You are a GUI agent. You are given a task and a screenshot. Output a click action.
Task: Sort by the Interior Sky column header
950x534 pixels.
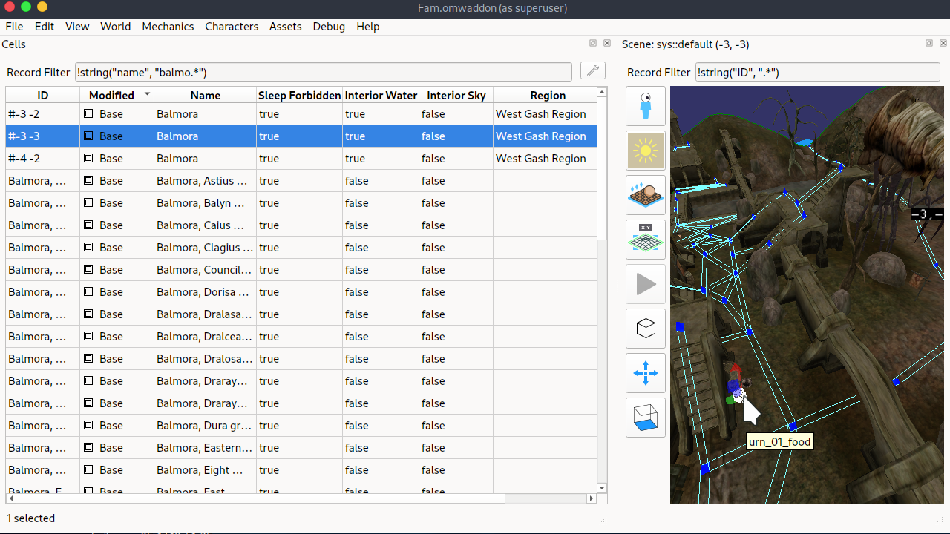(456, 95)
